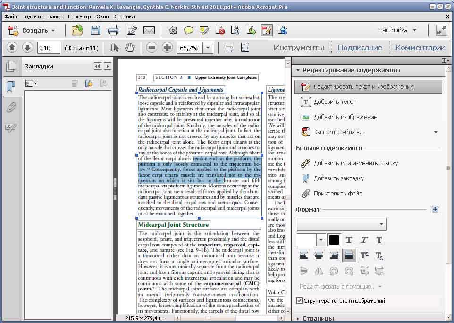Add a sticky note comment
Viewport: 454px width, 323px height.
point(188,30)
